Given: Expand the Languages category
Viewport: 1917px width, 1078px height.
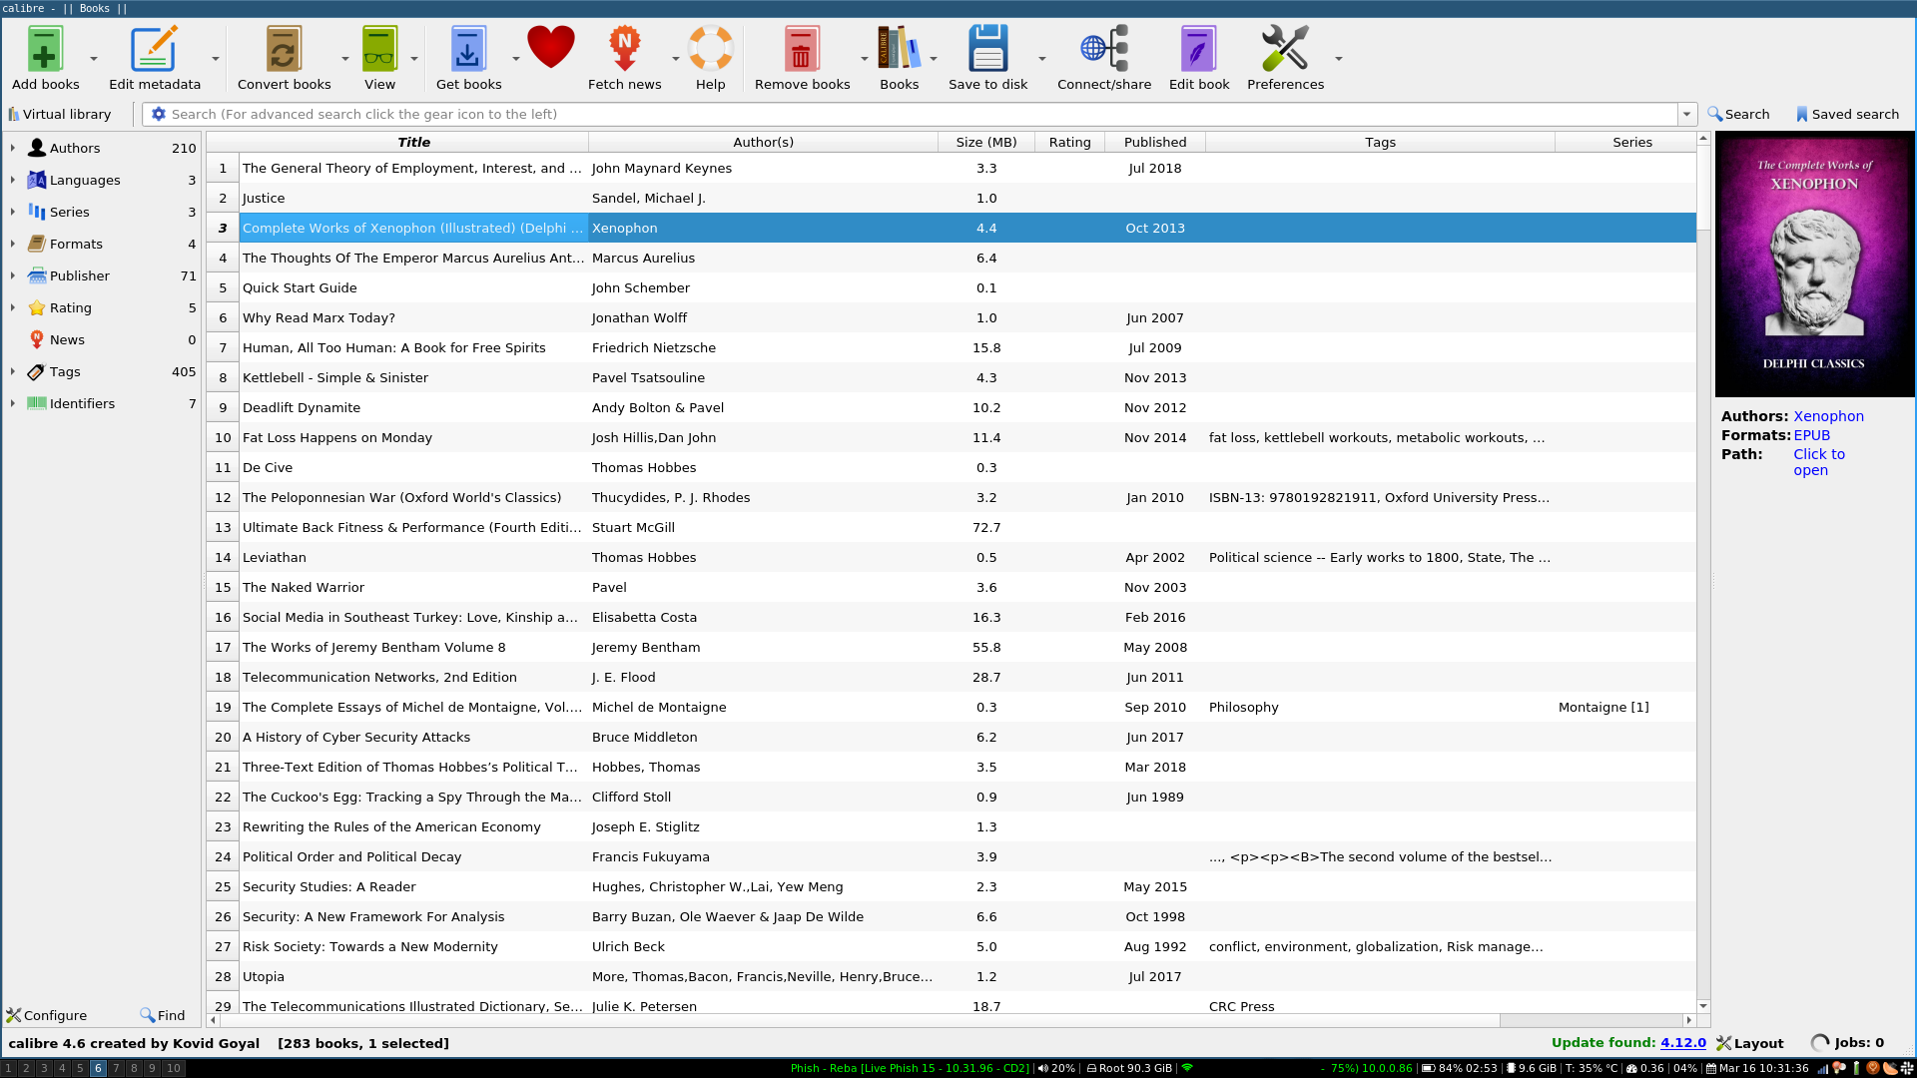Looking at the screenshot, I should pyautogui.click(x=12, y=180).
